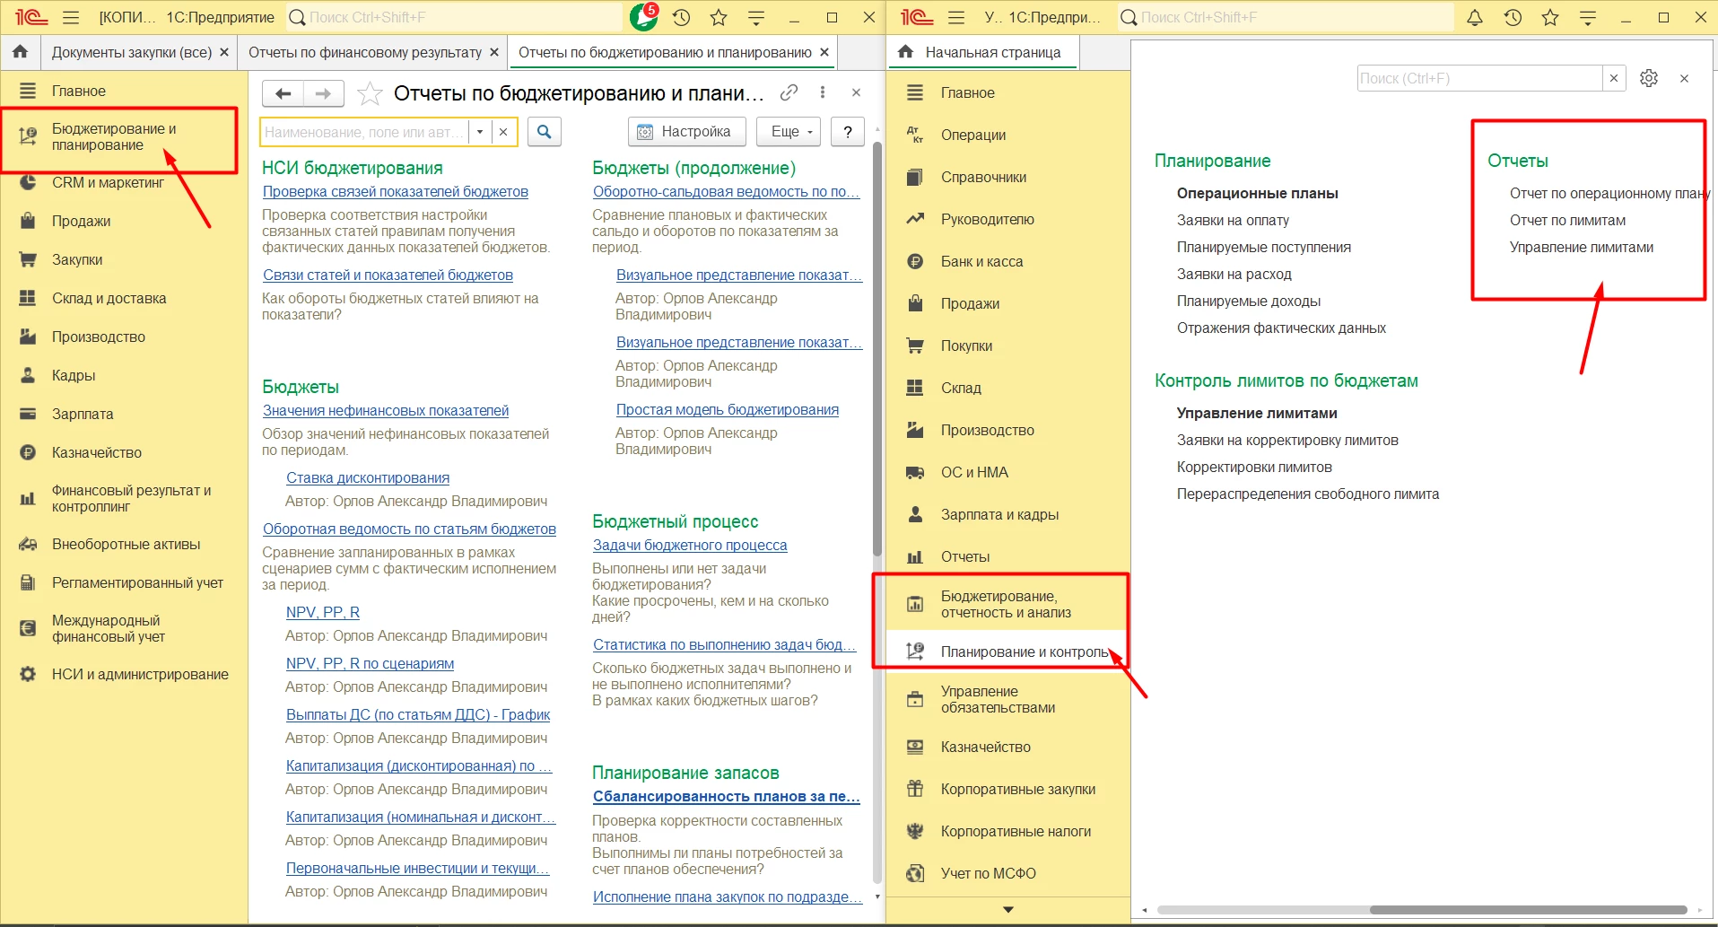Image resolution: width=1718 pixels, height=927 pixels.
Task: Close the right functions menu panel
Action: (x=1685, y=78)
